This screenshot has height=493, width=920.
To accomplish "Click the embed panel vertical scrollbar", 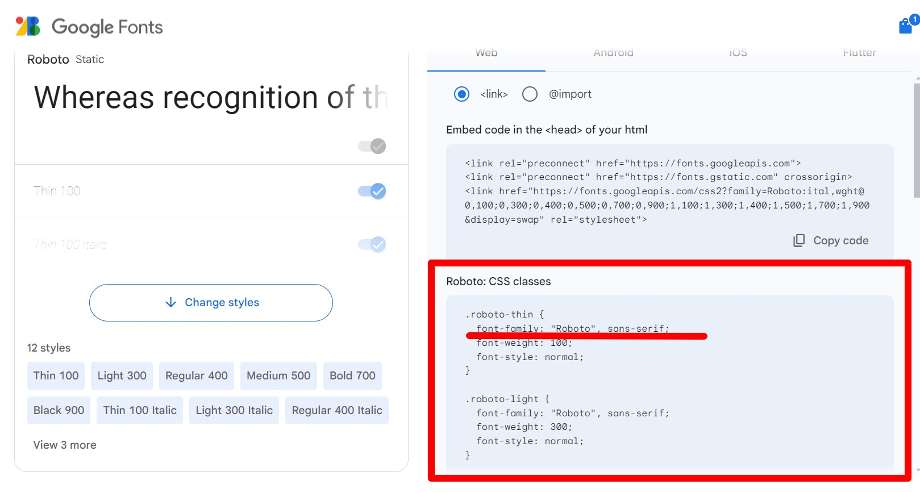I will click(917, 140).
